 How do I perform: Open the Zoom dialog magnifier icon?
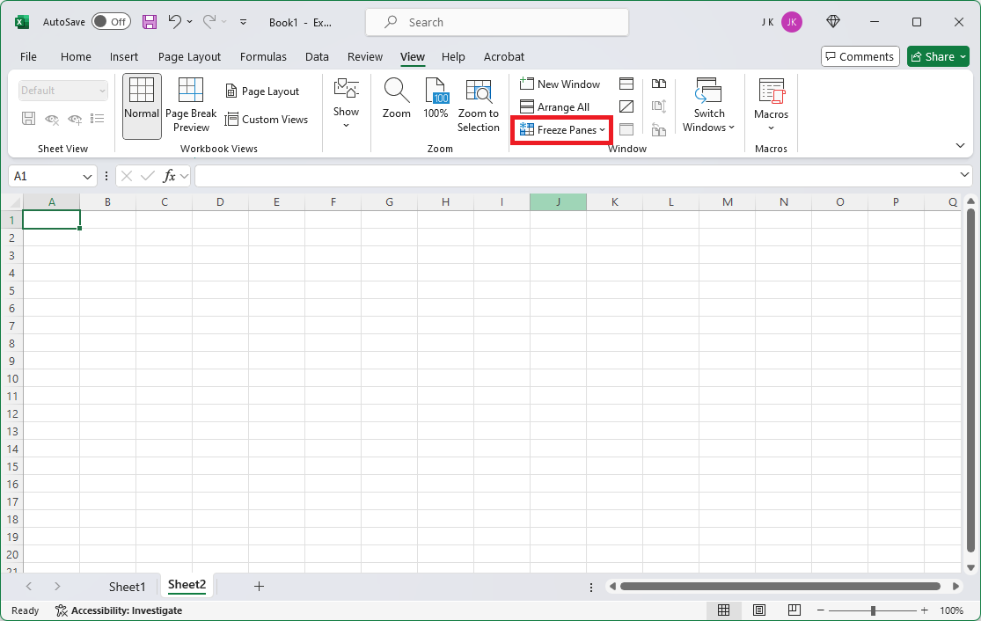(x=396, y=91)
